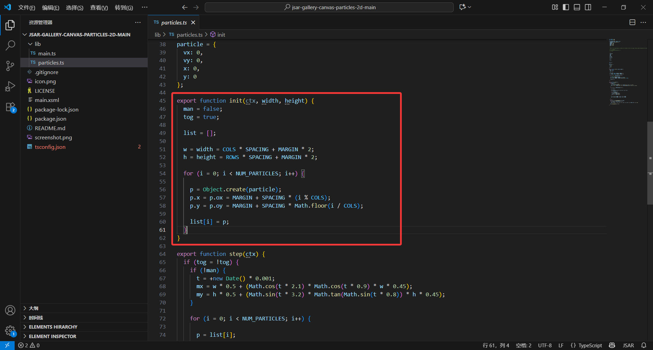Toggle the secondary side bar layout button
Image resolution: width=653 pixels, height=350 pixels.
click(588, 7)
